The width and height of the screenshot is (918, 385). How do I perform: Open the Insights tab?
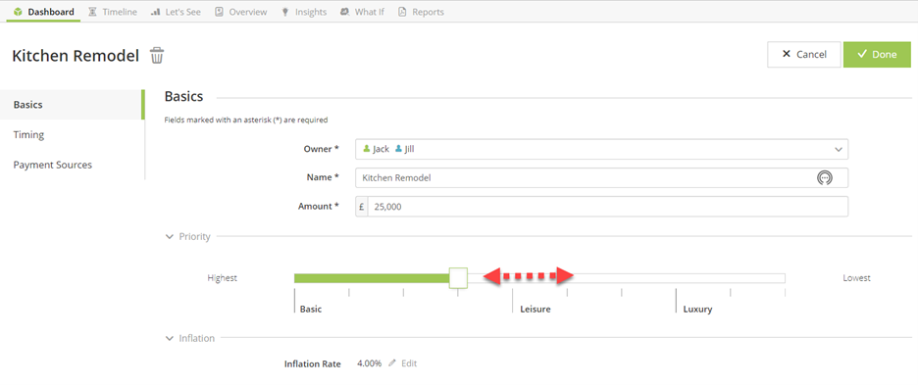pos(304,12)
